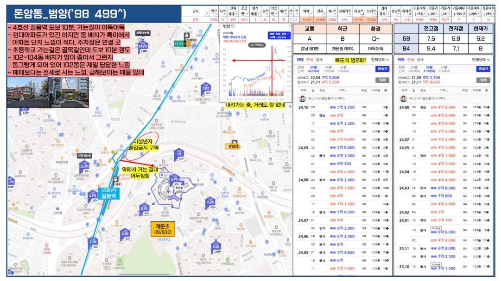Select 25평 area option in left panel
Image resolution: width=501 pixels, height=281 pixels.
click(x=314, y=69)
